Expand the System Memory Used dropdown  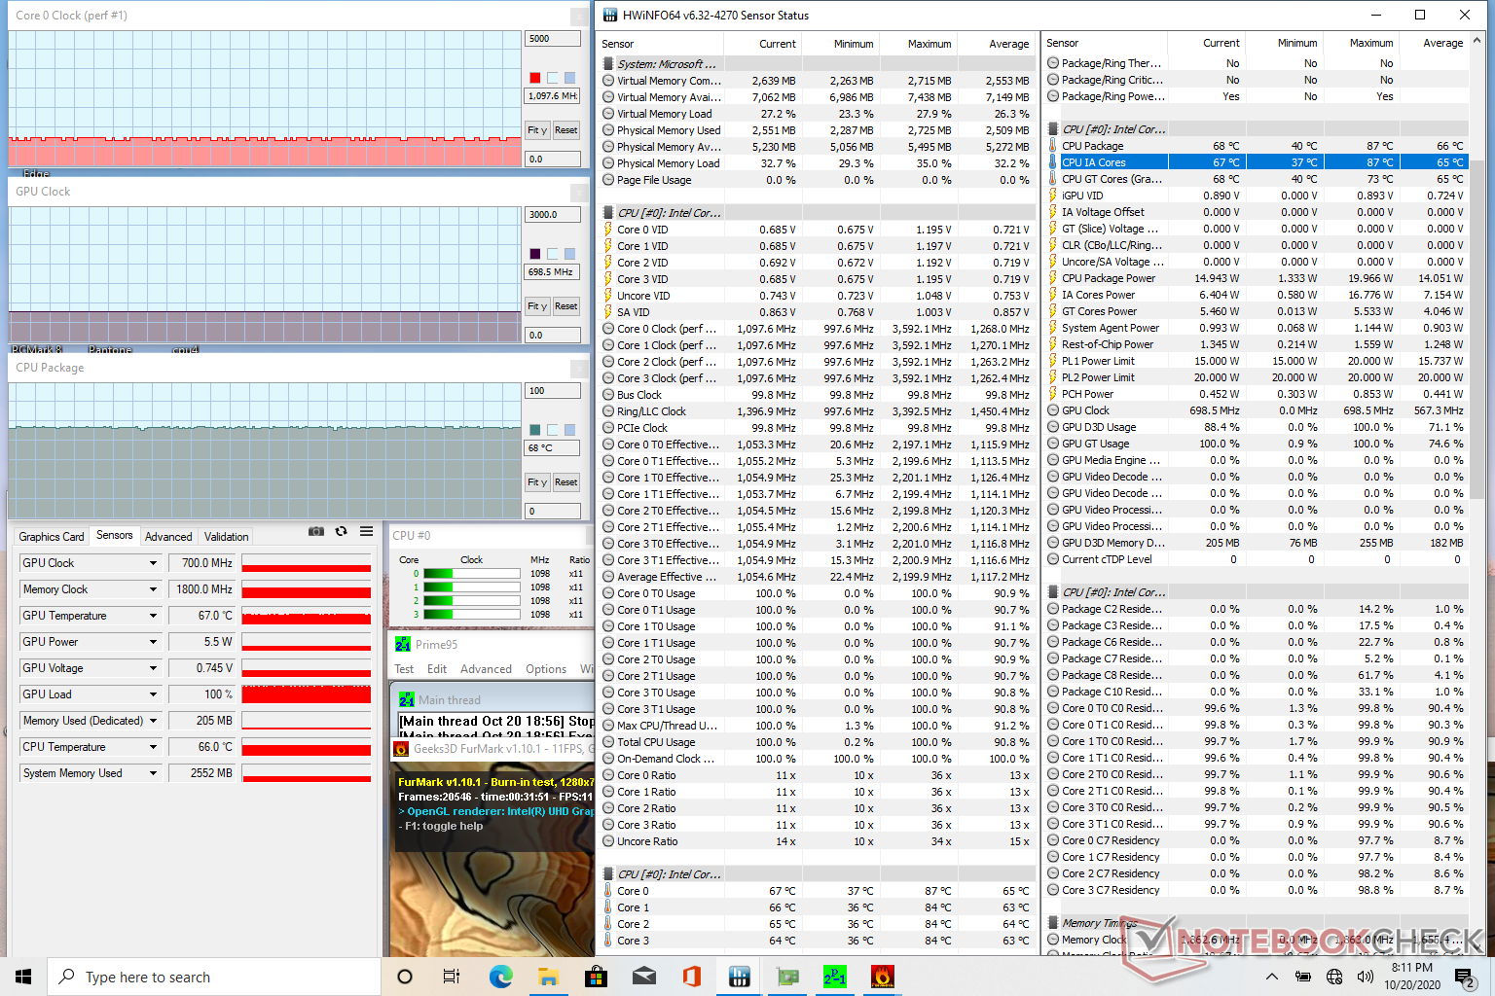(153, 773)
